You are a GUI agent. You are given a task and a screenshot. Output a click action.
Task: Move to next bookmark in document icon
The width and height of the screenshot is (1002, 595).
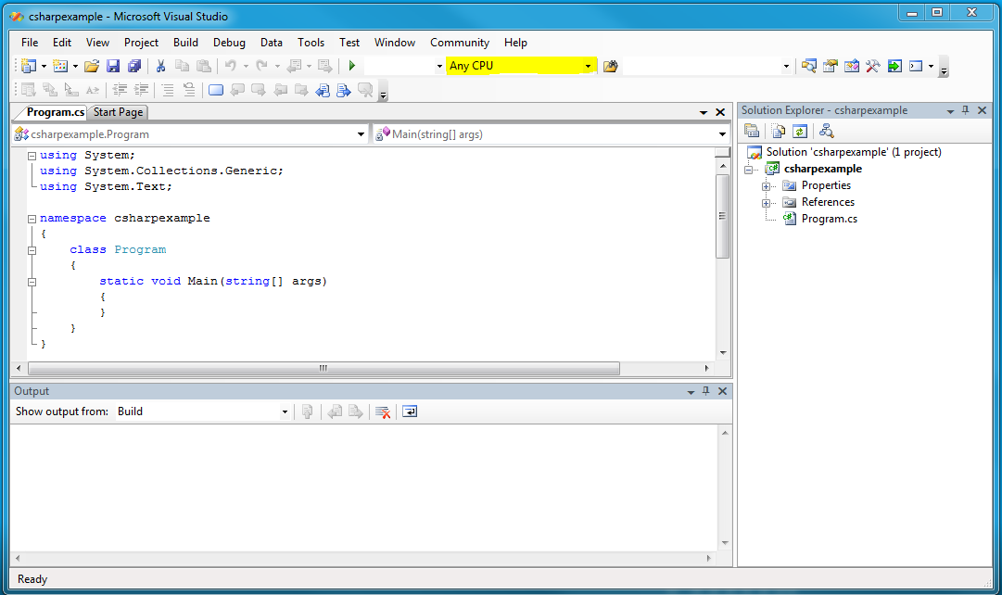(344, 90)
